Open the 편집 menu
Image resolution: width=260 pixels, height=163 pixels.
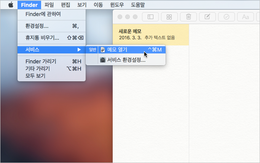[x=65, y=5]
